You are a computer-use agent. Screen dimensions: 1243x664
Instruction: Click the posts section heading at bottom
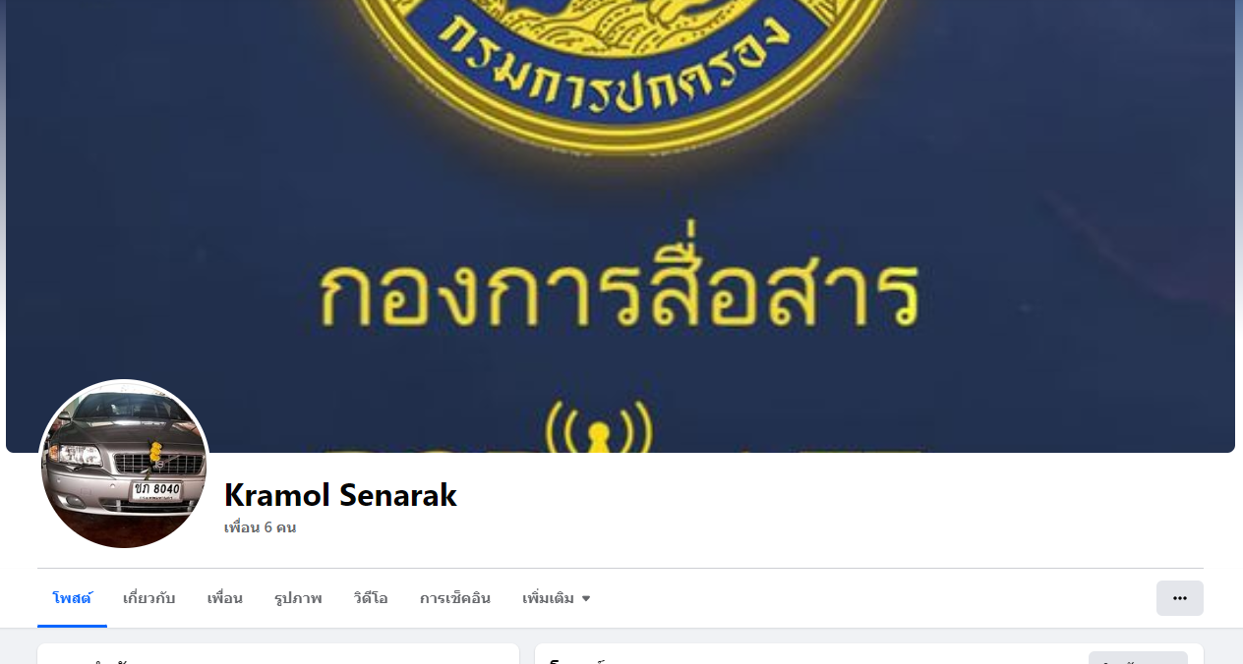577,660
